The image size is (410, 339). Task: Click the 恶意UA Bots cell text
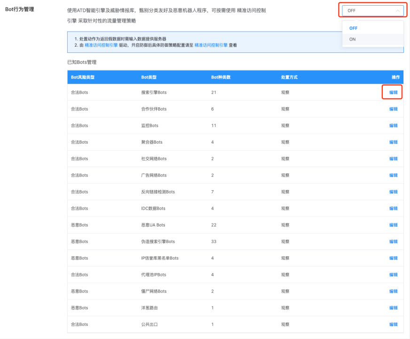[153, 225]
